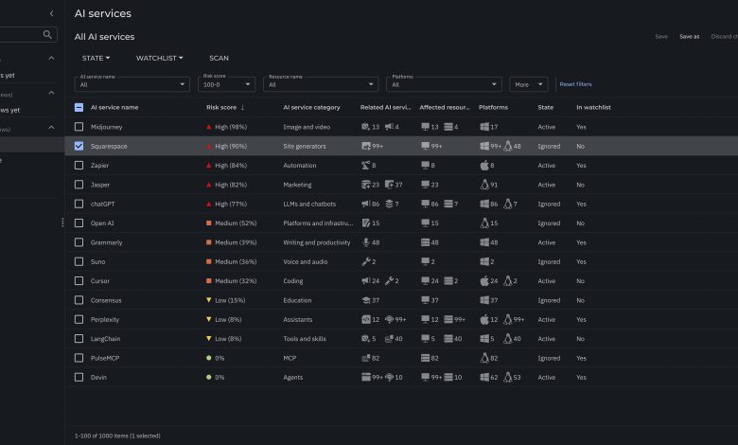Open the Platforms filter dropdown
The width and height of the screenshot is (738, 445).
(x=445, y=84)
